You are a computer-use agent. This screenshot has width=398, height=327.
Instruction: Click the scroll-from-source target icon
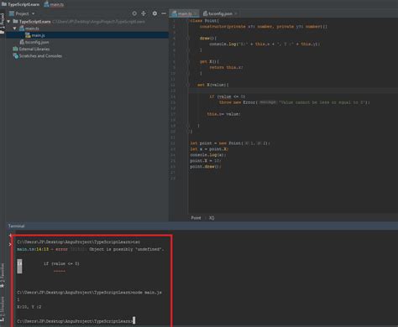[x=134, y=13]
